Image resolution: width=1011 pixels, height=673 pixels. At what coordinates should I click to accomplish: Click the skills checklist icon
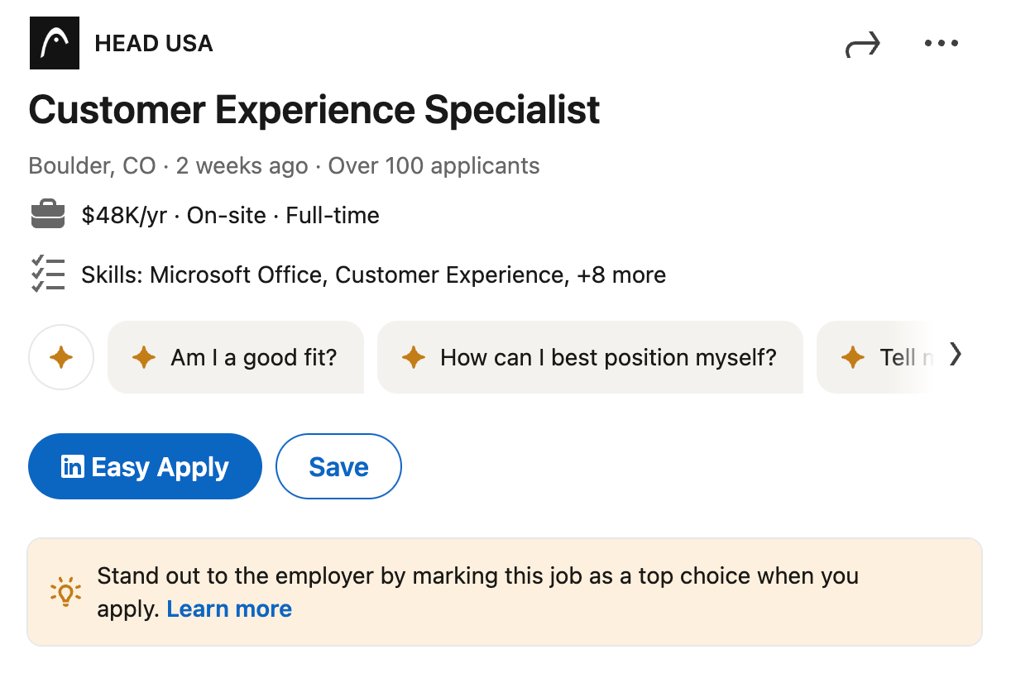click(x=48, y=274)
